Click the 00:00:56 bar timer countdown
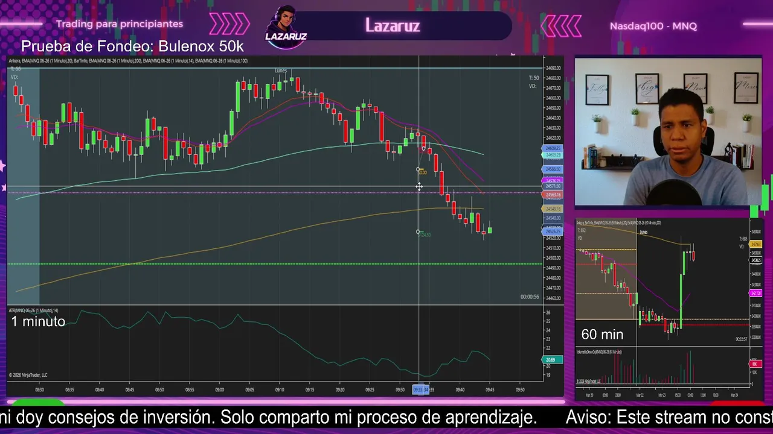The image size is (773, 434). 530,297
